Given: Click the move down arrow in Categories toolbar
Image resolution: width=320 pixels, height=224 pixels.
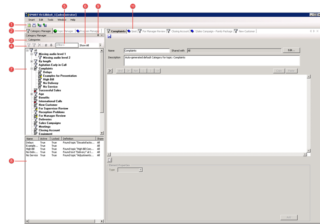Looking at the screenshot, I should 51,45.
